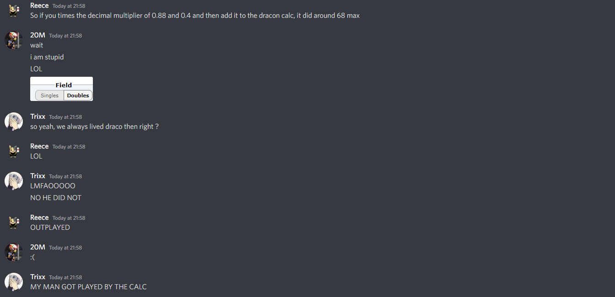Click 20M's avatar beside the ":(" message
This screenshot has height=297, width=615.
point(14,252)
